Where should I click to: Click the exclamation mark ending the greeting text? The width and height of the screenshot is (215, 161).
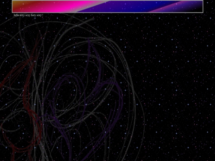tap(43, 15)
